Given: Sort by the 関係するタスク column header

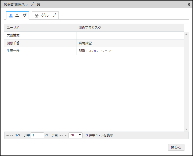Looking at the screenshot, I should [130, 28].
